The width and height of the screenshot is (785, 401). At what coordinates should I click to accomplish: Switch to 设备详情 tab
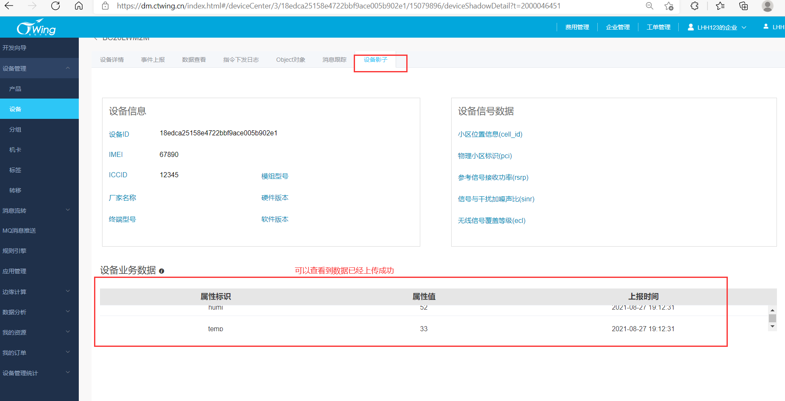click(x=112, y=60)
